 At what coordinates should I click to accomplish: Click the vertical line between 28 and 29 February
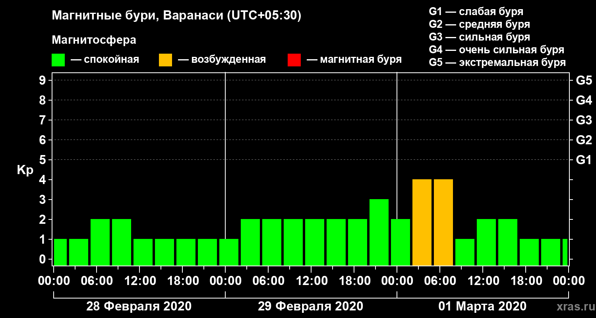pos(225,169)
